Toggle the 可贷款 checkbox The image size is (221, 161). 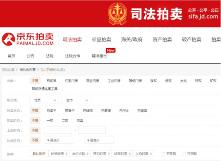184,154
